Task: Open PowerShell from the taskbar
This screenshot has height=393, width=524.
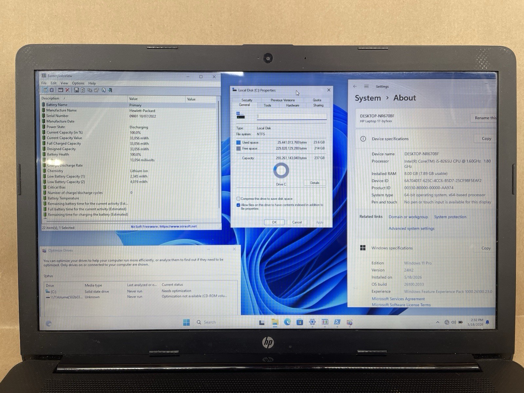Action: (337, 322)
